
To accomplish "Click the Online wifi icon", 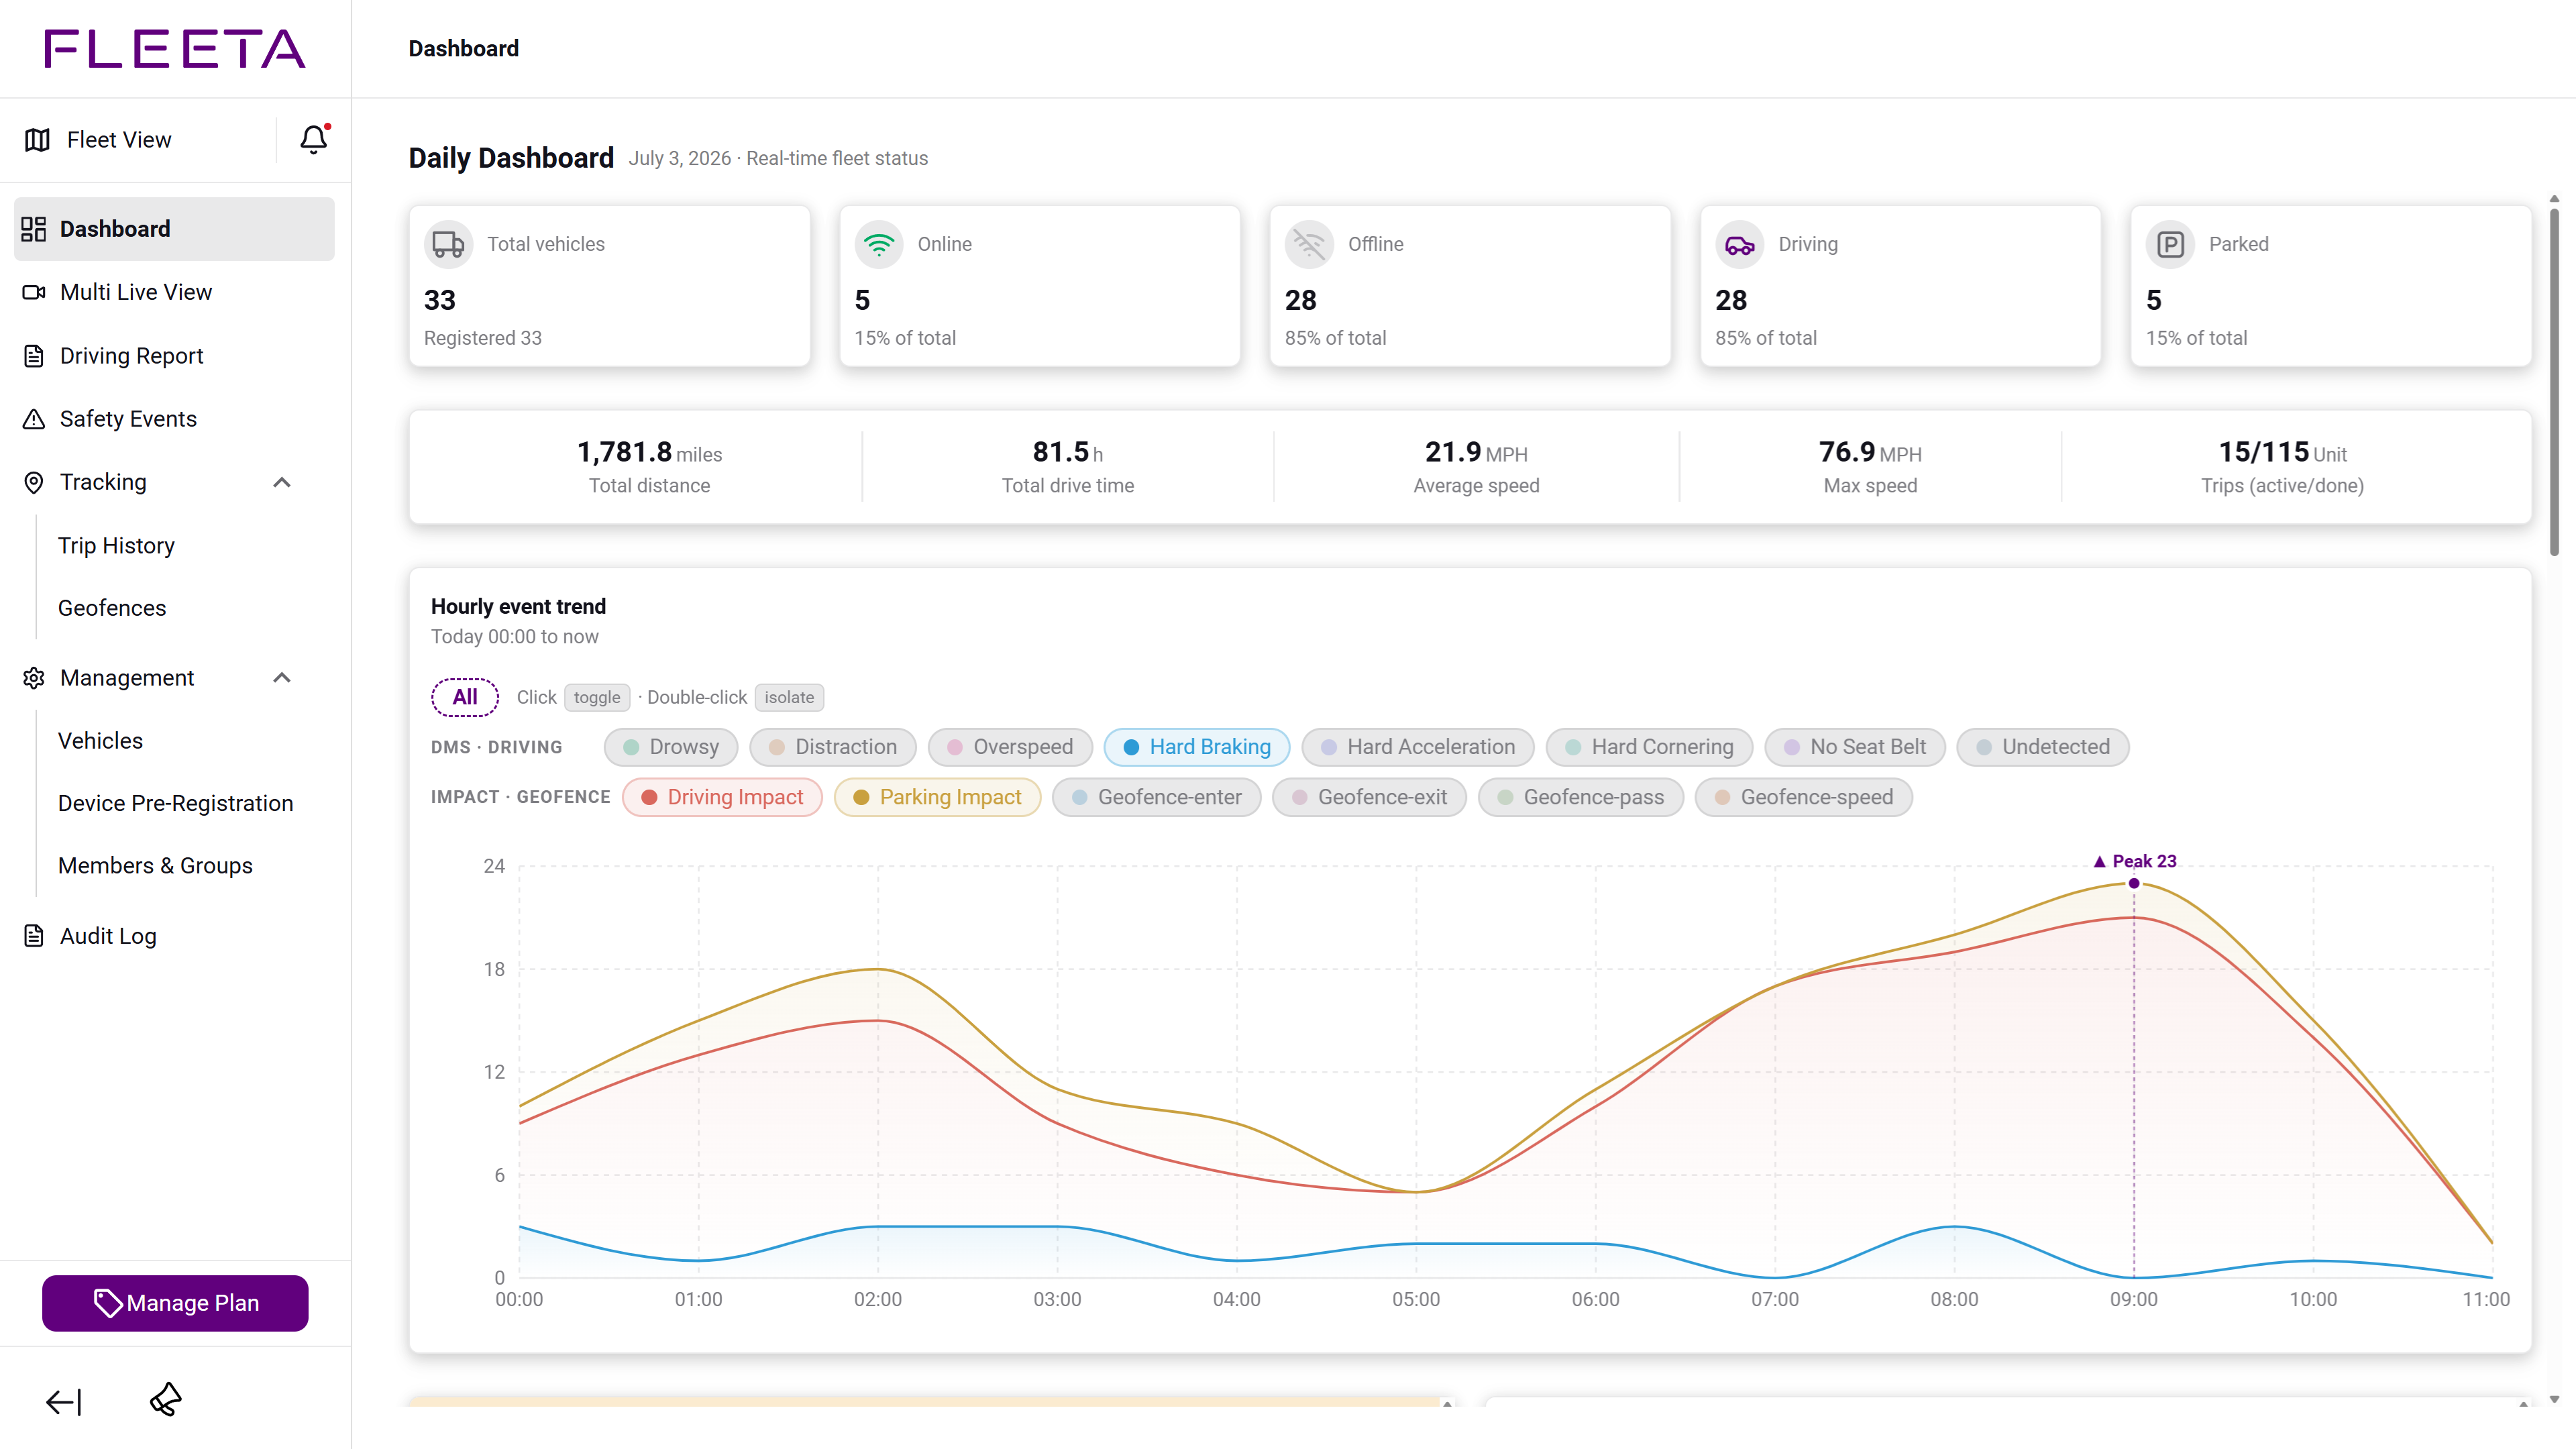I will click(879, 244).
